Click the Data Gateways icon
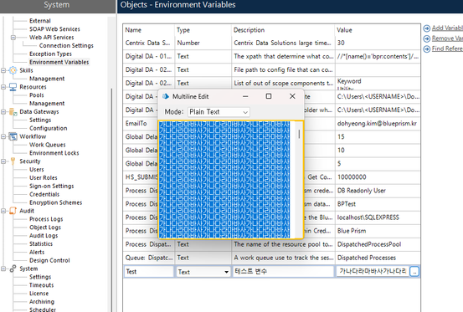The width and height of the screenshot is (463, 312). coord(13,112)
